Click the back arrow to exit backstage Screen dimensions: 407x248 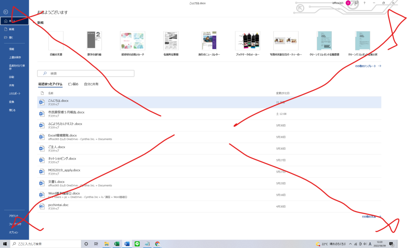click(6, 12)
